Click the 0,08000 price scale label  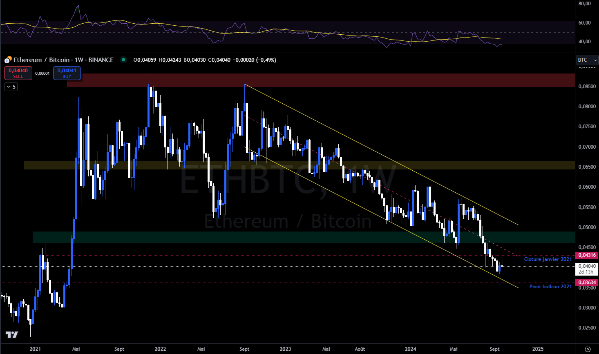pyautogui.click(x=587, y=107)
